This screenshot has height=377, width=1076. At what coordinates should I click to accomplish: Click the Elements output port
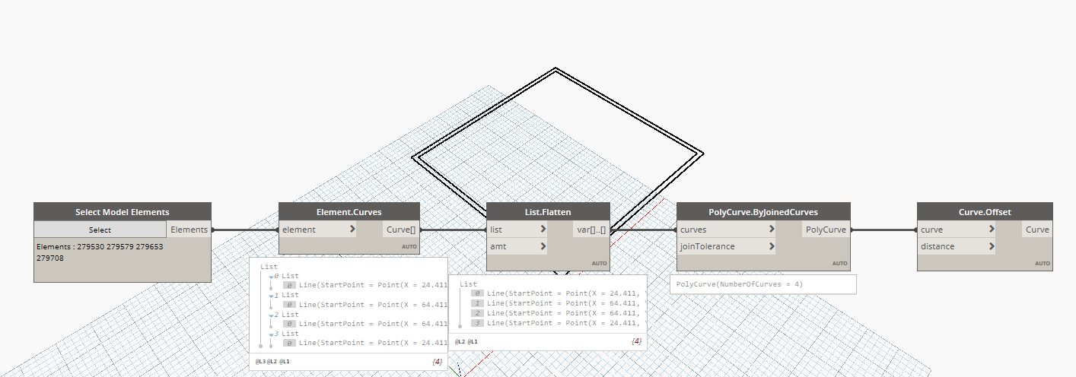[189, 230]
